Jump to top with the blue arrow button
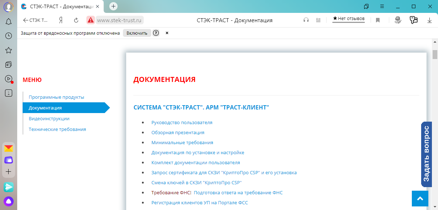438x210 pixels. 420,198
